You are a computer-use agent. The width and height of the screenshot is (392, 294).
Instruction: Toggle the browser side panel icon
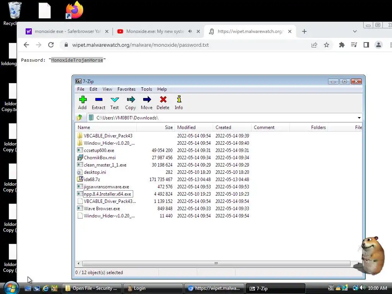pos(366,45)
